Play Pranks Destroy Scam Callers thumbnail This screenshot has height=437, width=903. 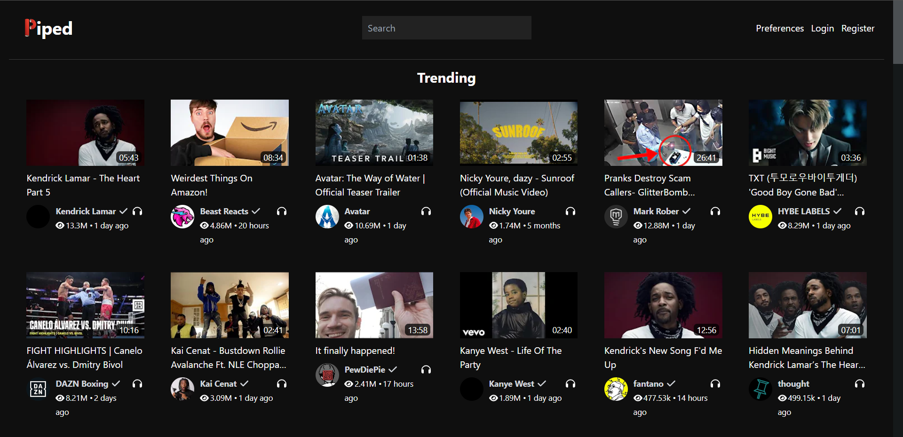click(663, 133)
